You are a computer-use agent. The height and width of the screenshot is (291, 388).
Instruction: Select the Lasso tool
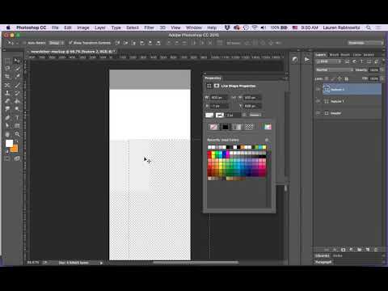click(7, 69)
